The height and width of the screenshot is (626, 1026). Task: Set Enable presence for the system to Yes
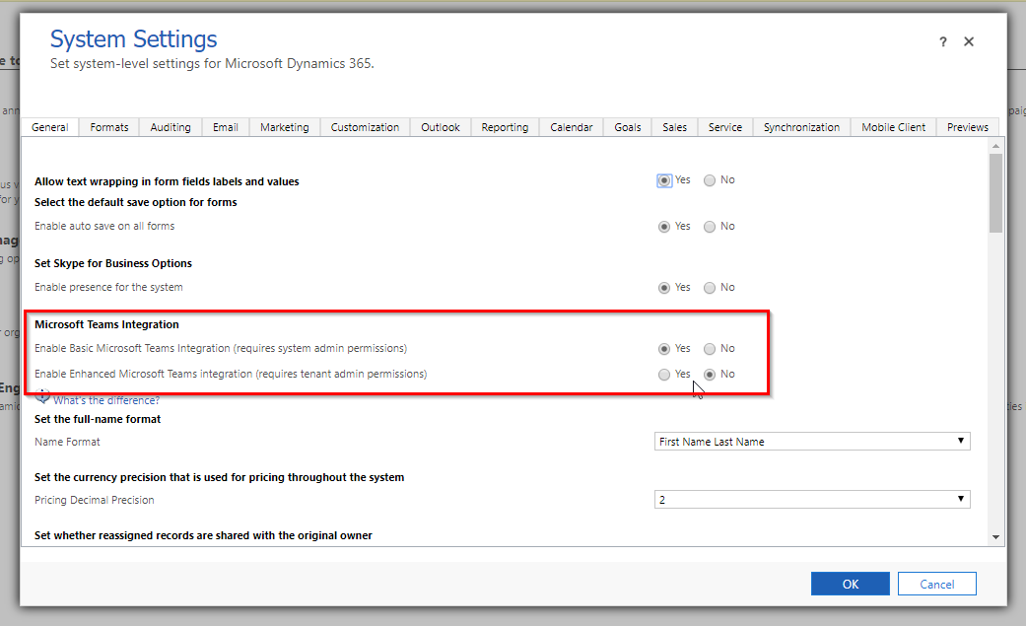click(x=664, y=288)
